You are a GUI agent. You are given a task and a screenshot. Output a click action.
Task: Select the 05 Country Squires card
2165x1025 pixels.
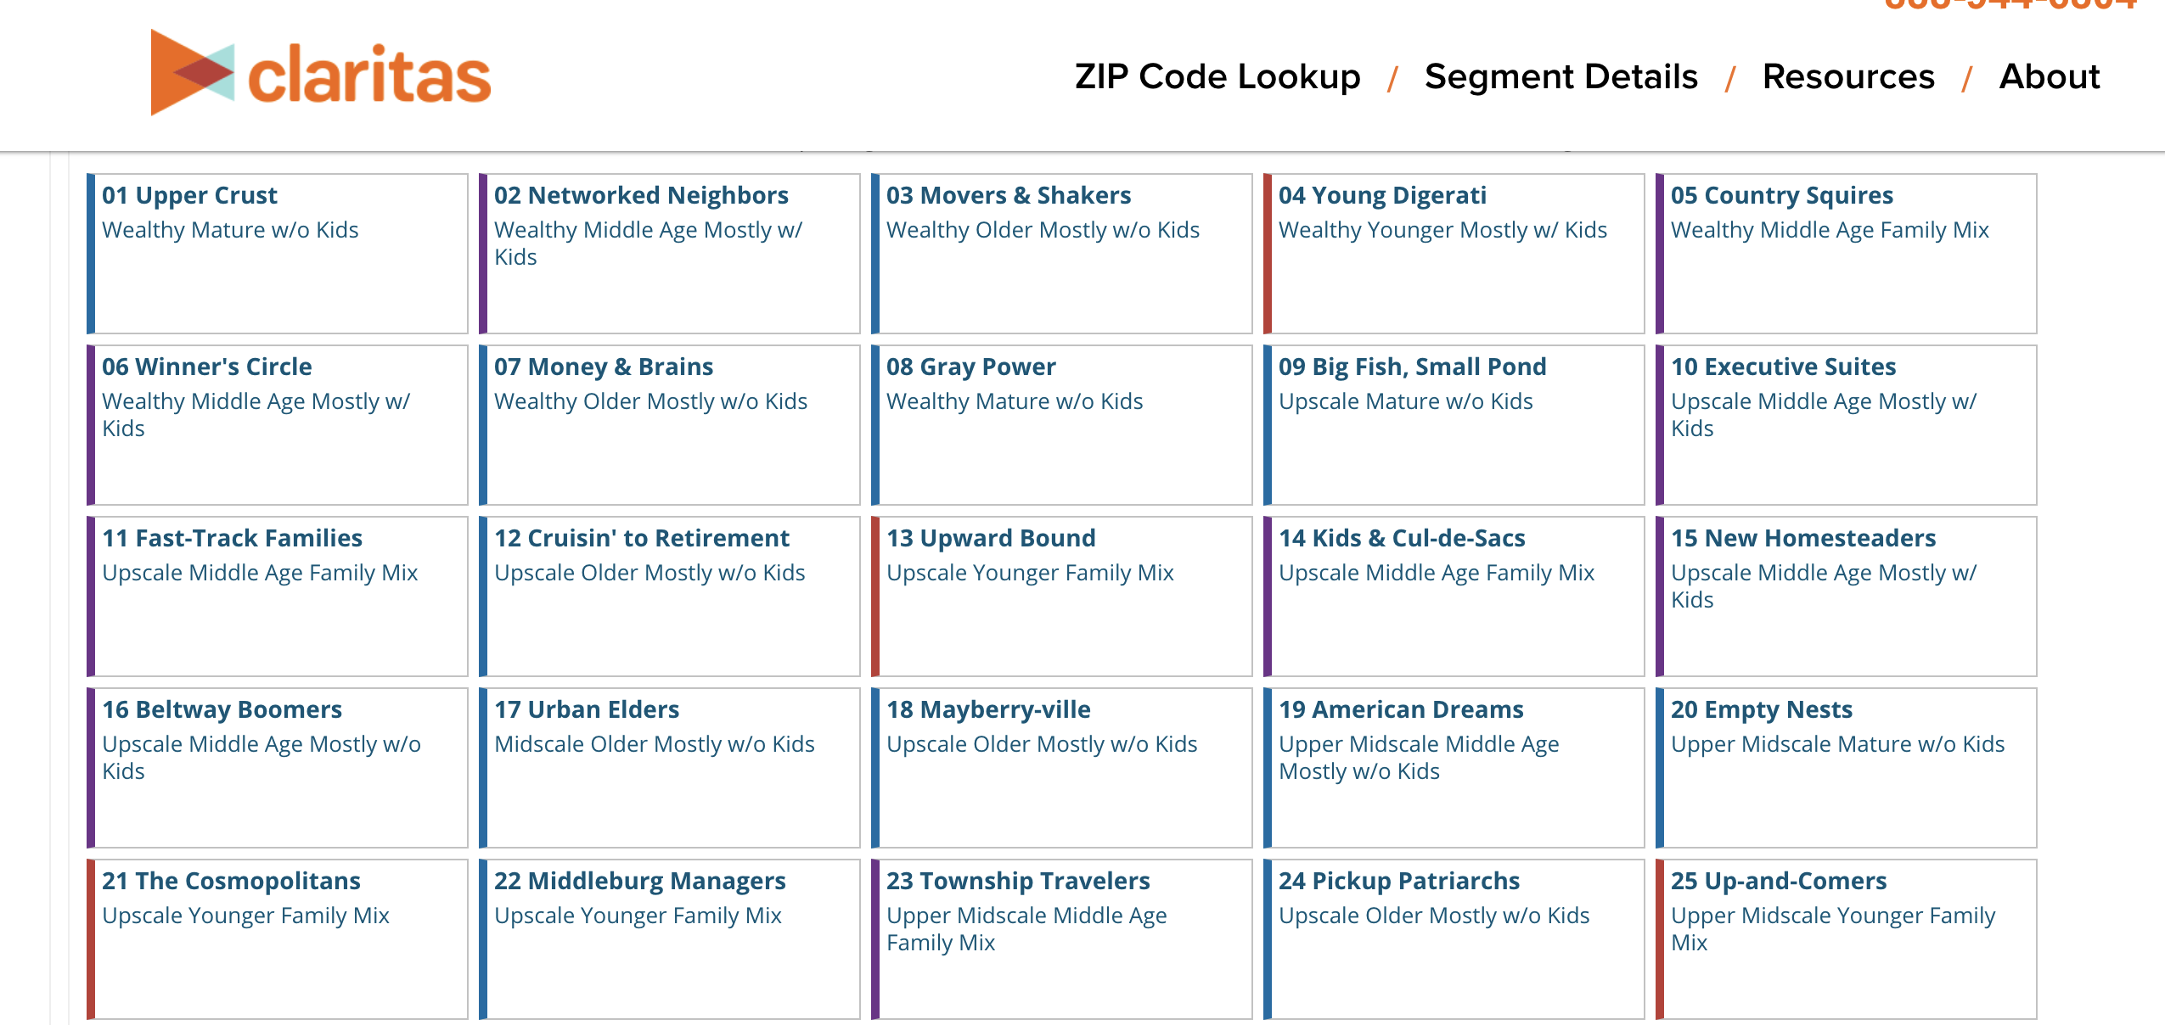click(x=1847, y=254)
